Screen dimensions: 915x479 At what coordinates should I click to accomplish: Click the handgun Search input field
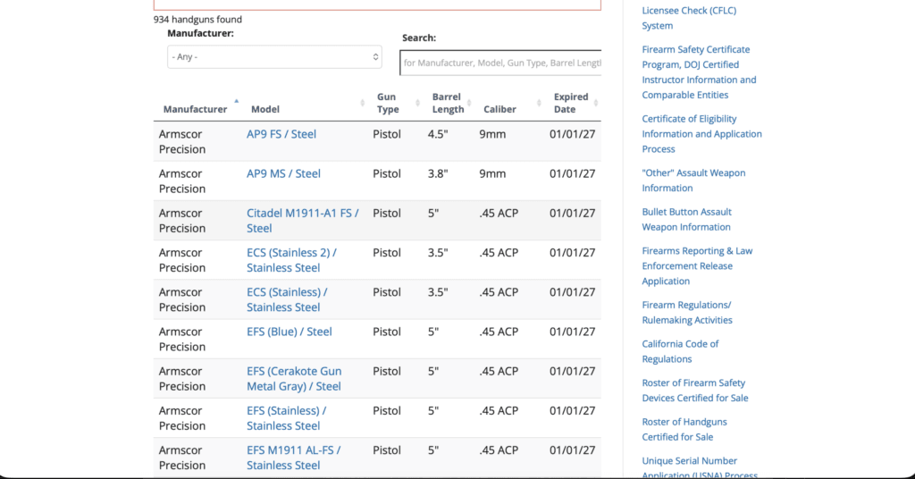(x=500, y=63)
